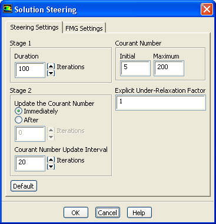Click the disabled After iterations down arrow
The width and height of the screenshot is (216, 224).
click(51, 137)
